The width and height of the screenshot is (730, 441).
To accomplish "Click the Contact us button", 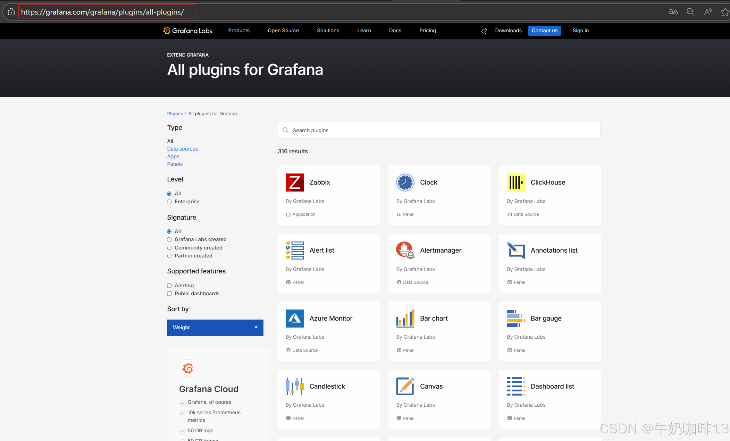I will 544,31.
